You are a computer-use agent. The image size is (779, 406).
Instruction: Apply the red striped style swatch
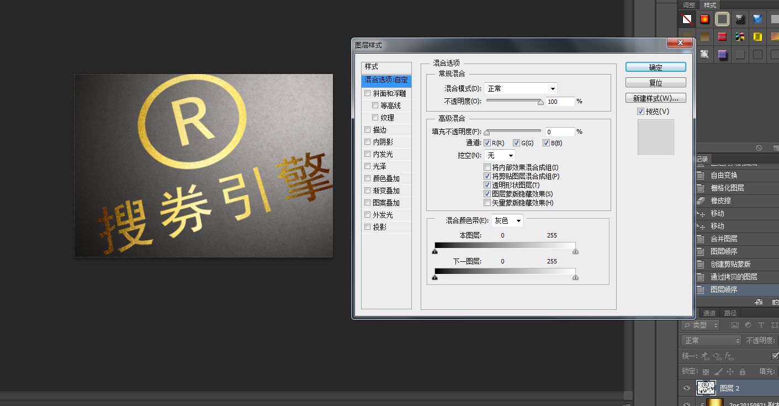(x=722, y=37)
